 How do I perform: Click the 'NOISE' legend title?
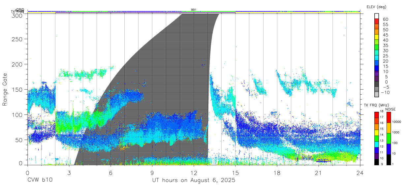tap(390, 109)
